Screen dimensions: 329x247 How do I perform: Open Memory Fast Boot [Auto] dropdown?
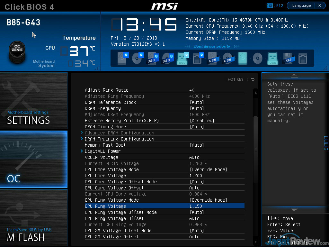tap(197, 145)
